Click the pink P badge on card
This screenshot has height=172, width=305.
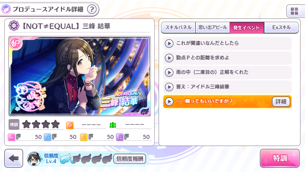[16, 44]
